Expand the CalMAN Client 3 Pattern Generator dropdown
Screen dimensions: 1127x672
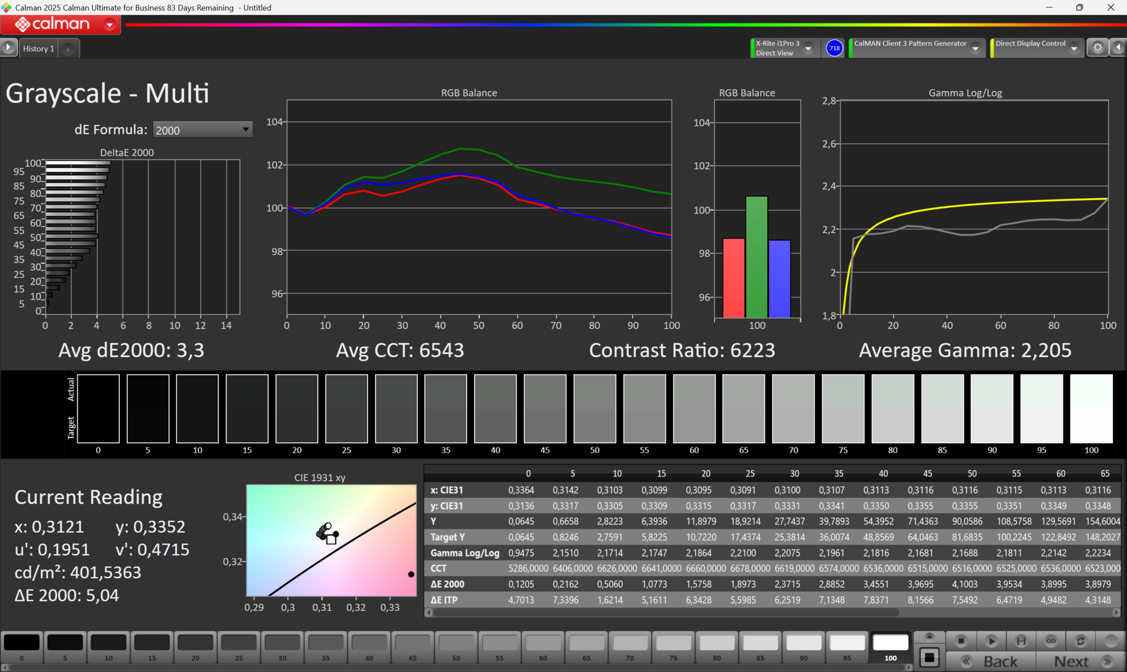(975, 49)
